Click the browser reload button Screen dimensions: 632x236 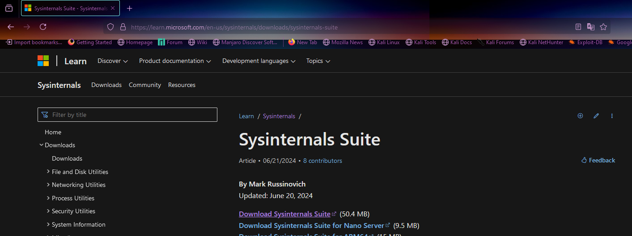(x=43, y=27)
